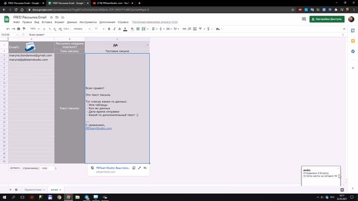Activate the paint format tool
The image size is (358, 201).
click(x=24, y=29)
